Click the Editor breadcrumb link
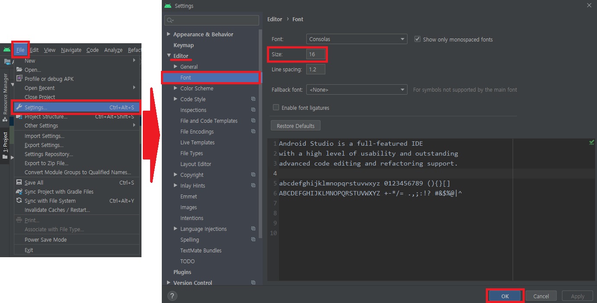This screenshot has height=303, width=597. point(275,19)
